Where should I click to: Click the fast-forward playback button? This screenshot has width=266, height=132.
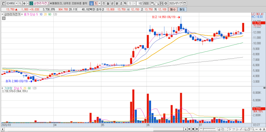pyautogui.click(x=197, y=129)
